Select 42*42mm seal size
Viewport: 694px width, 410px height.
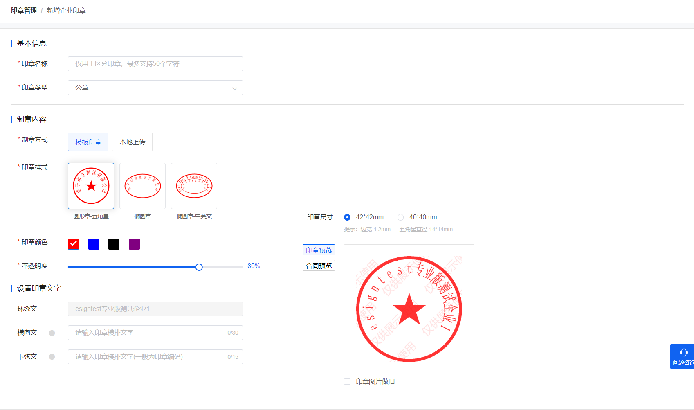tap(347, 217)
